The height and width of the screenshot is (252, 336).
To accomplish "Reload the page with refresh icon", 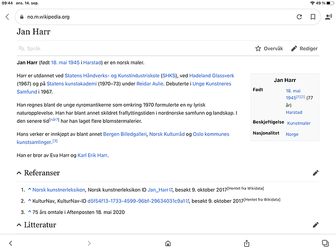I will click(x=299, y=17).
